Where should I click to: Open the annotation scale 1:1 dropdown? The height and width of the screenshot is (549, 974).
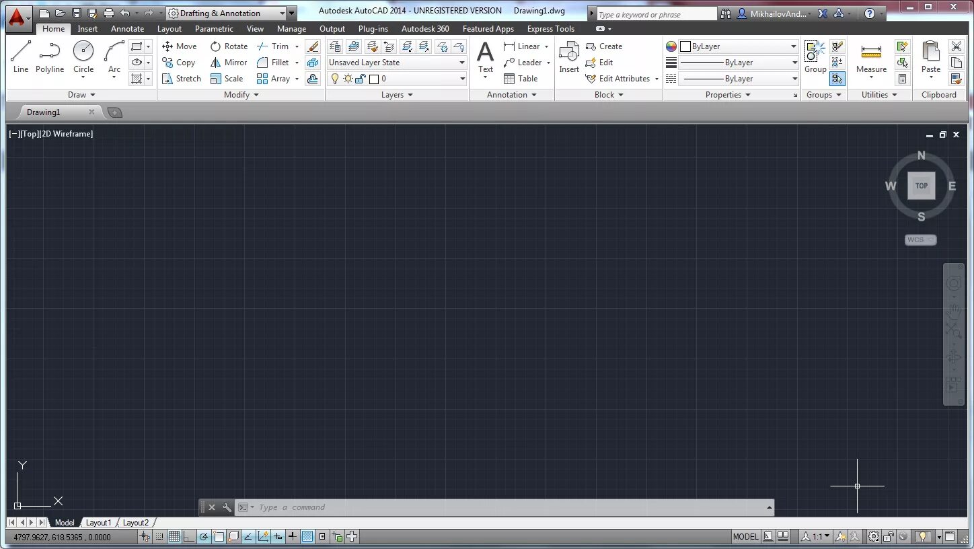(815, 537)
